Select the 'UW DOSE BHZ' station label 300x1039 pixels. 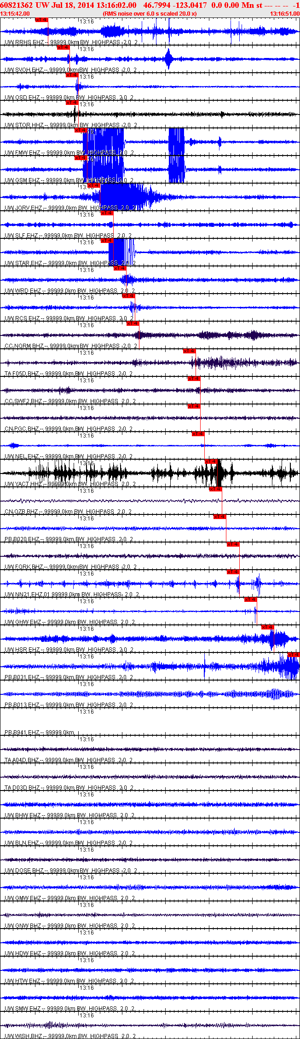pyautogui.click(x=24, y=871)
